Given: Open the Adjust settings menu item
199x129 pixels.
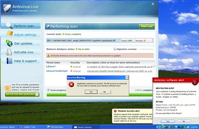Looking at the screenshot, I should (21, 35).
